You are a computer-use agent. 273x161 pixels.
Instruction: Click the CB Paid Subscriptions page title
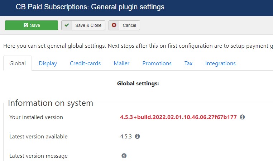pos(90,7)
